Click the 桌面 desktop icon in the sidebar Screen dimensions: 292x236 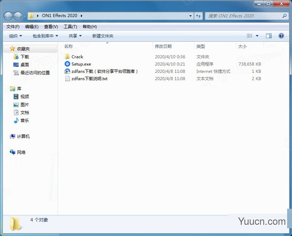point(16,65)
